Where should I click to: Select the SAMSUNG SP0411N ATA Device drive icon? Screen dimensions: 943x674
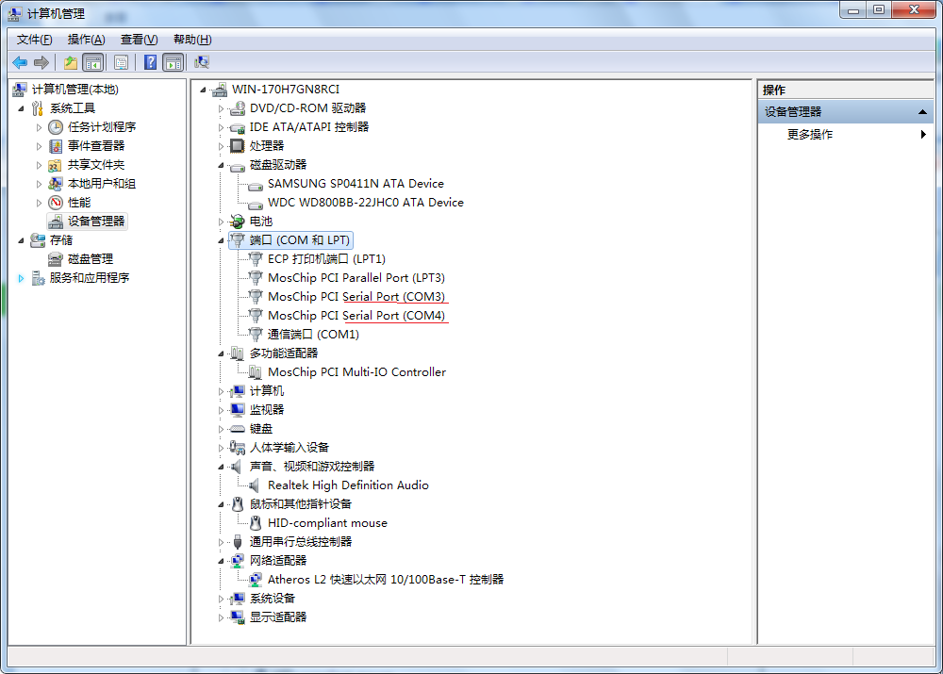(255, 184)
